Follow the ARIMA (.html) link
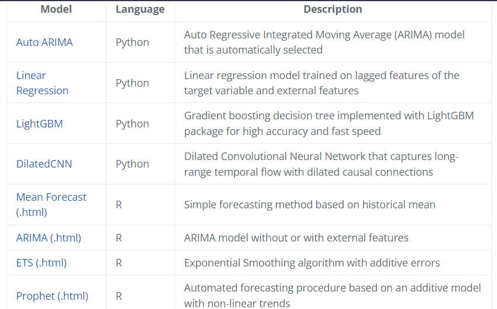 [48, 237]
